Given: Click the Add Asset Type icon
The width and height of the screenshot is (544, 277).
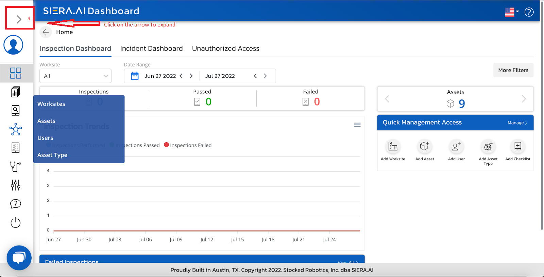Looking at the screenshot, I should tap(488, 146).
